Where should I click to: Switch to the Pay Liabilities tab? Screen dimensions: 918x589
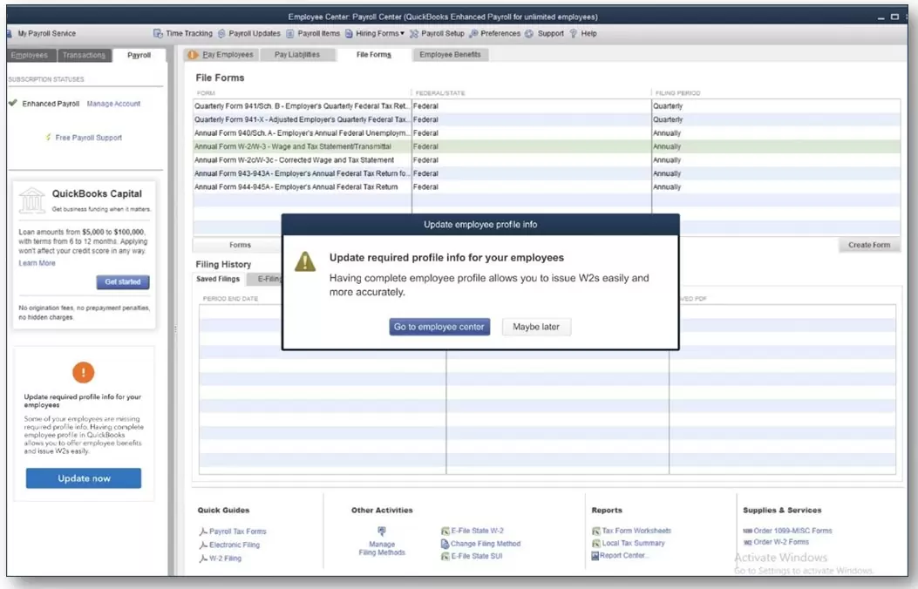297,55
